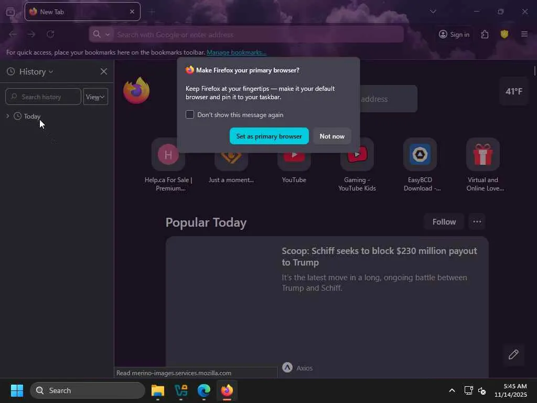Select the New Tab tab
Image resolution: width=537 pixels, height=403 pixels.
pos(82,12)
